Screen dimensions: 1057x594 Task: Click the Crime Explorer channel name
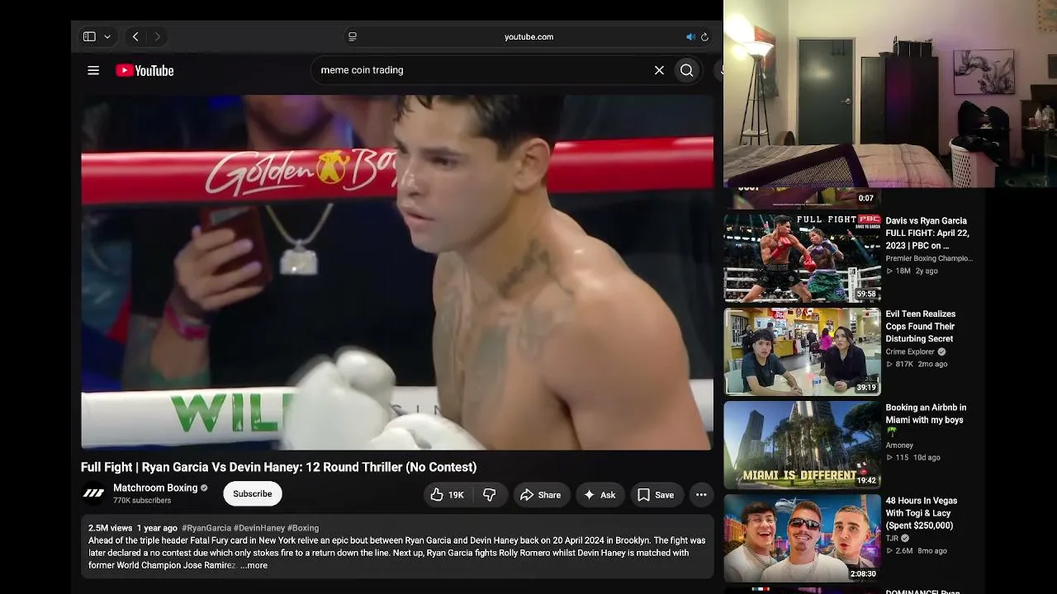coord(910,351)
